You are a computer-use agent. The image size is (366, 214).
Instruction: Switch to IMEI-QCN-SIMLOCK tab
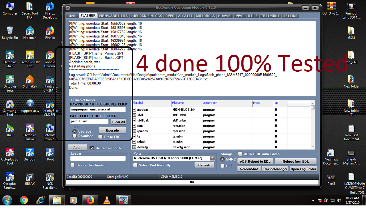(147, 16)
